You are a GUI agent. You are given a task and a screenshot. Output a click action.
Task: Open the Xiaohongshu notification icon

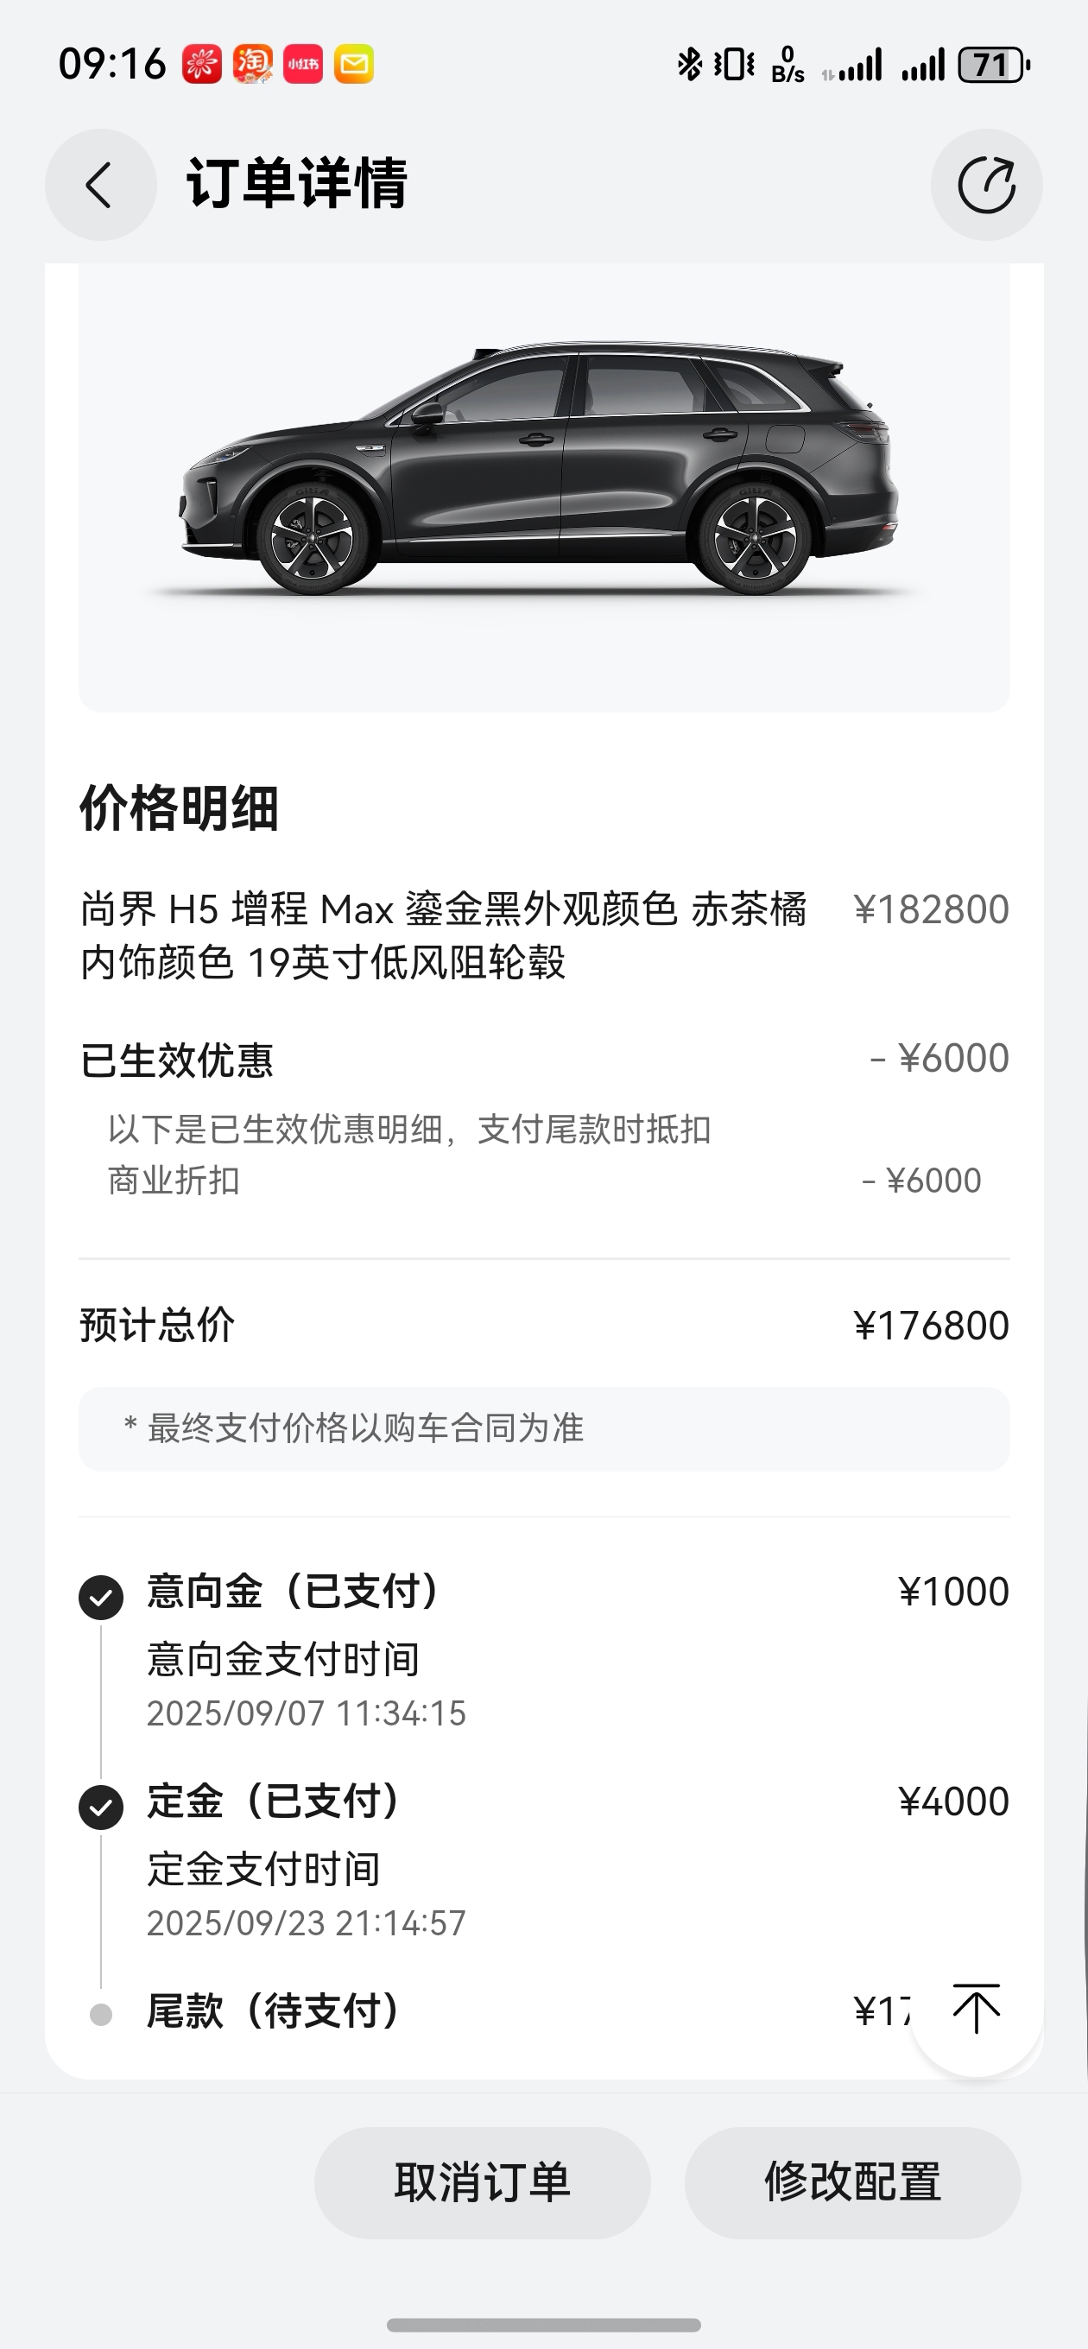[303, 64]
